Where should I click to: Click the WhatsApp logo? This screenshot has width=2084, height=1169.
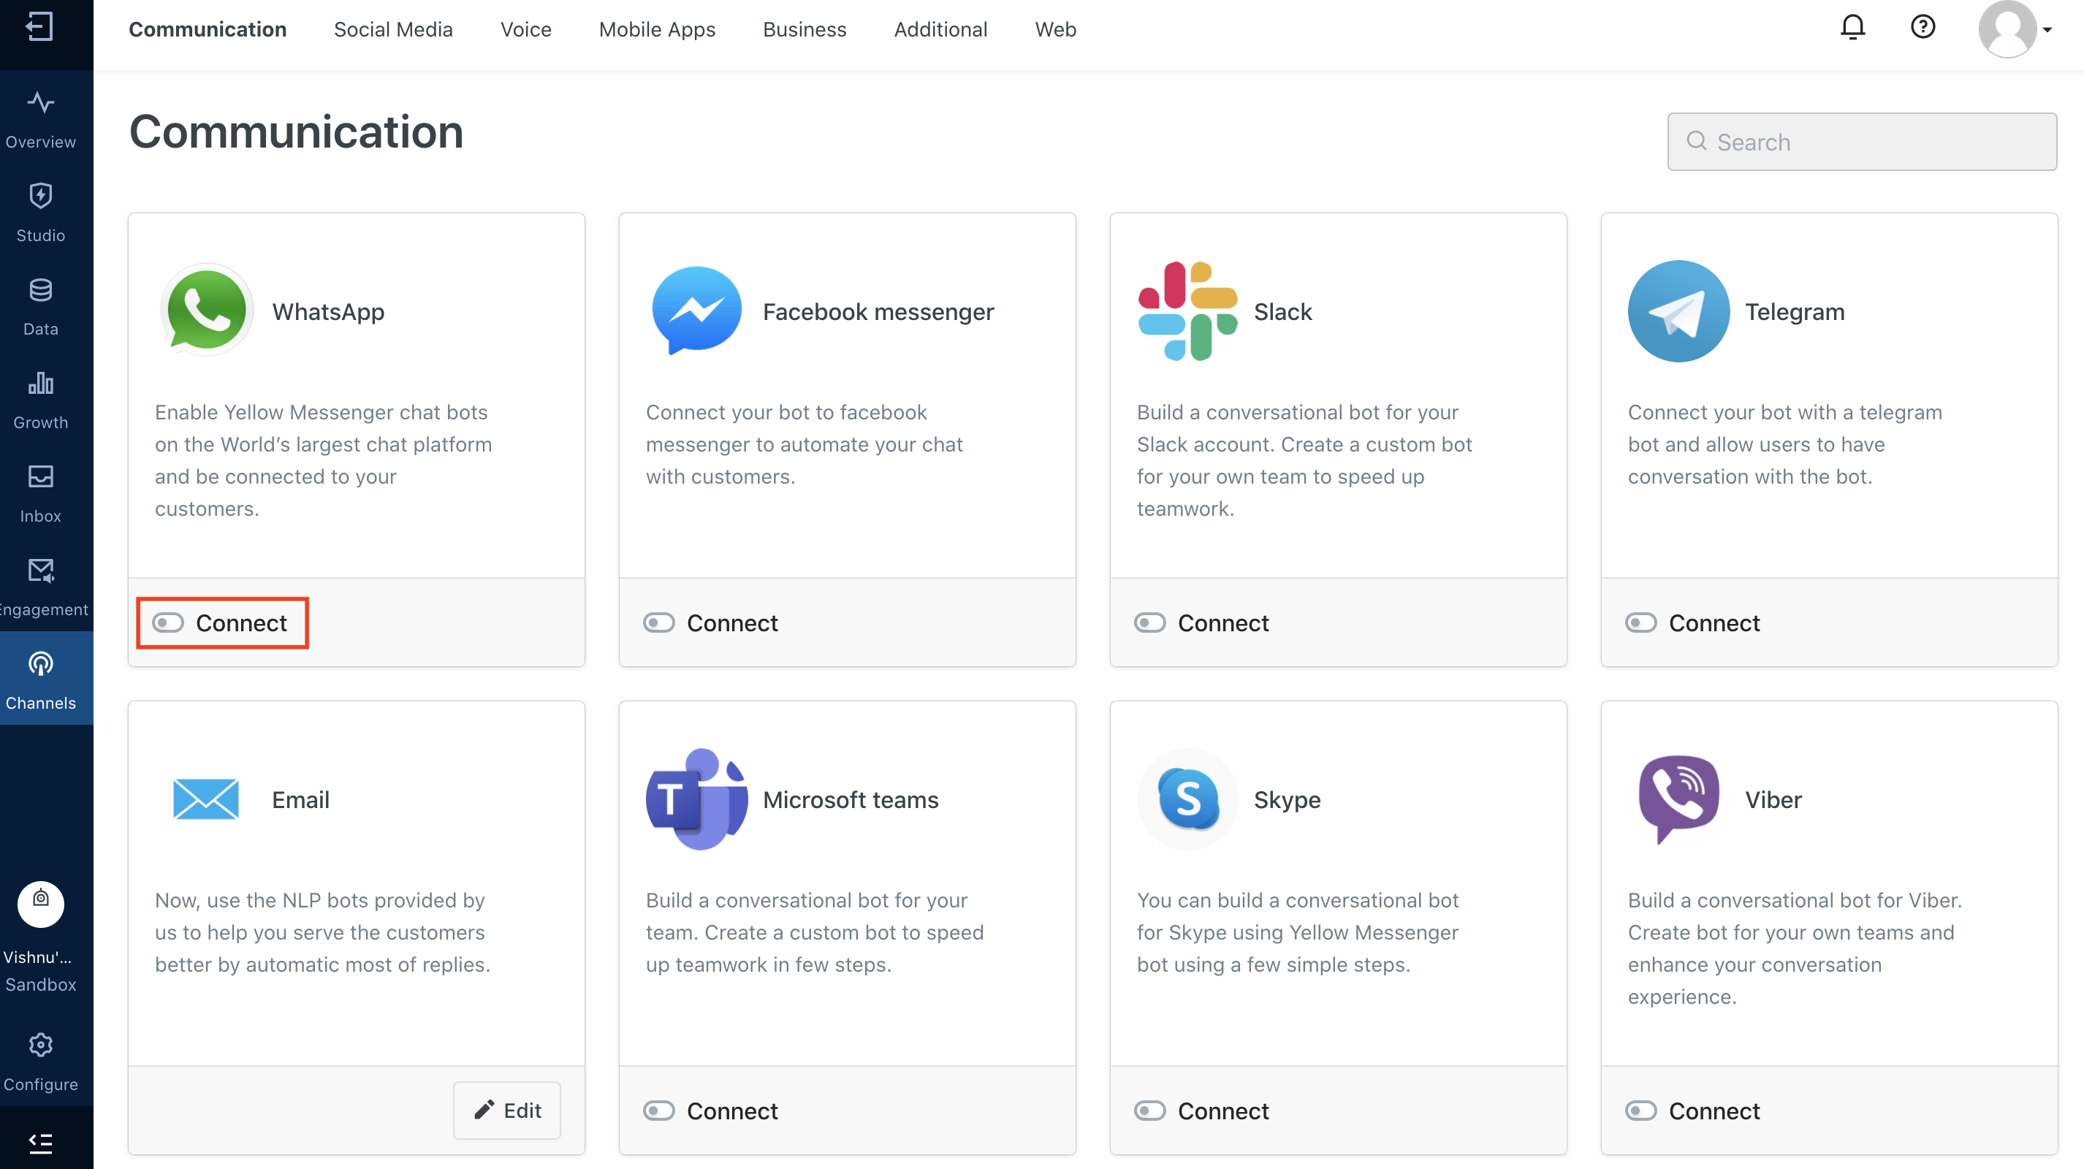[x=206, y=310]
